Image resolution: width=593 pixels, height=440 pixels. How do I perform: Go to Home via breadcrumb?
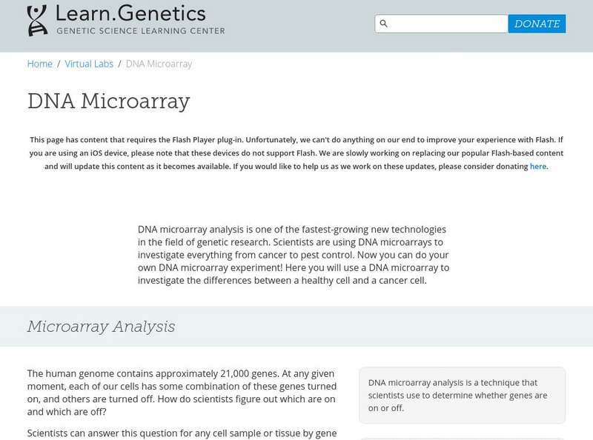coord(40,64)
